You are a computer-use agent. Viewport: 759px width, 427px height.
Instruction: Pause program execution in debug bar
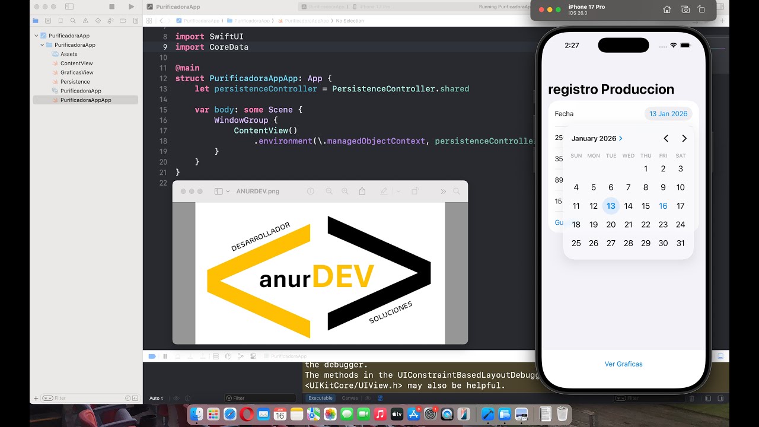tap(165, 356)
